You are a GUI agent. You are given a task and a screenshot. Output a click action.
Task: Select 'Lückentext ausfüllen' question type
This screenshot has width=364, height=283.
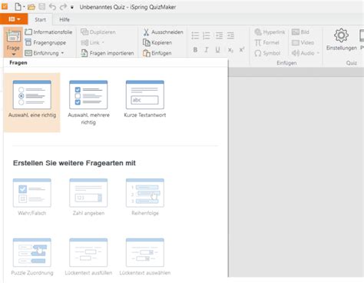click(x=88, y=257)
